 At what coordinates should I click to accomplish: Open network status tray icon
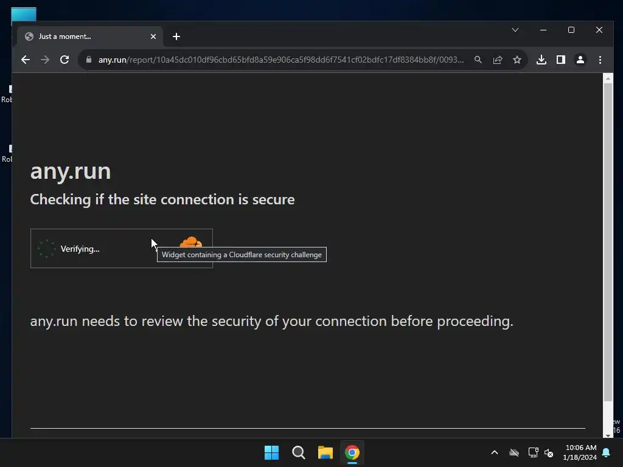click(x=533, y=452)
